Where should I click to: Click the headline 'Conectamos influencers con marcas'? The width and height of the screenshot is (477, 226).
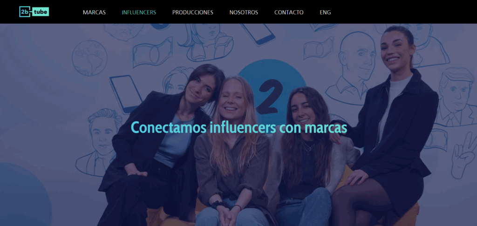click(x=239, y=127)
